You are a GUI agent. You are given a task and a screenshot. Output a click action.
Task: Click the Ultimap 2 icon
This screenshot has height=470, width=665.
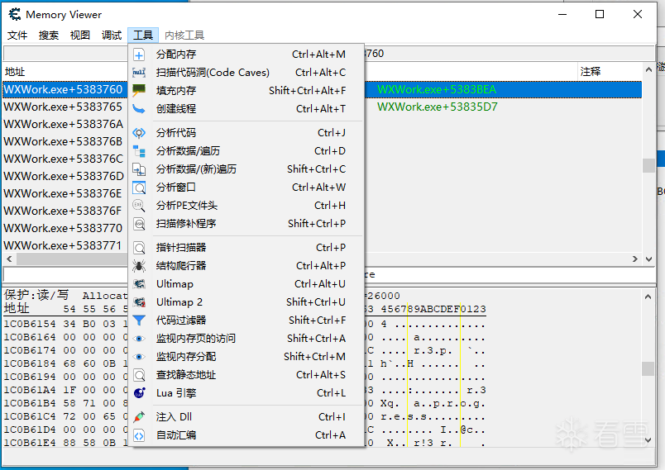pyautogui.click(x=139, y=302)
